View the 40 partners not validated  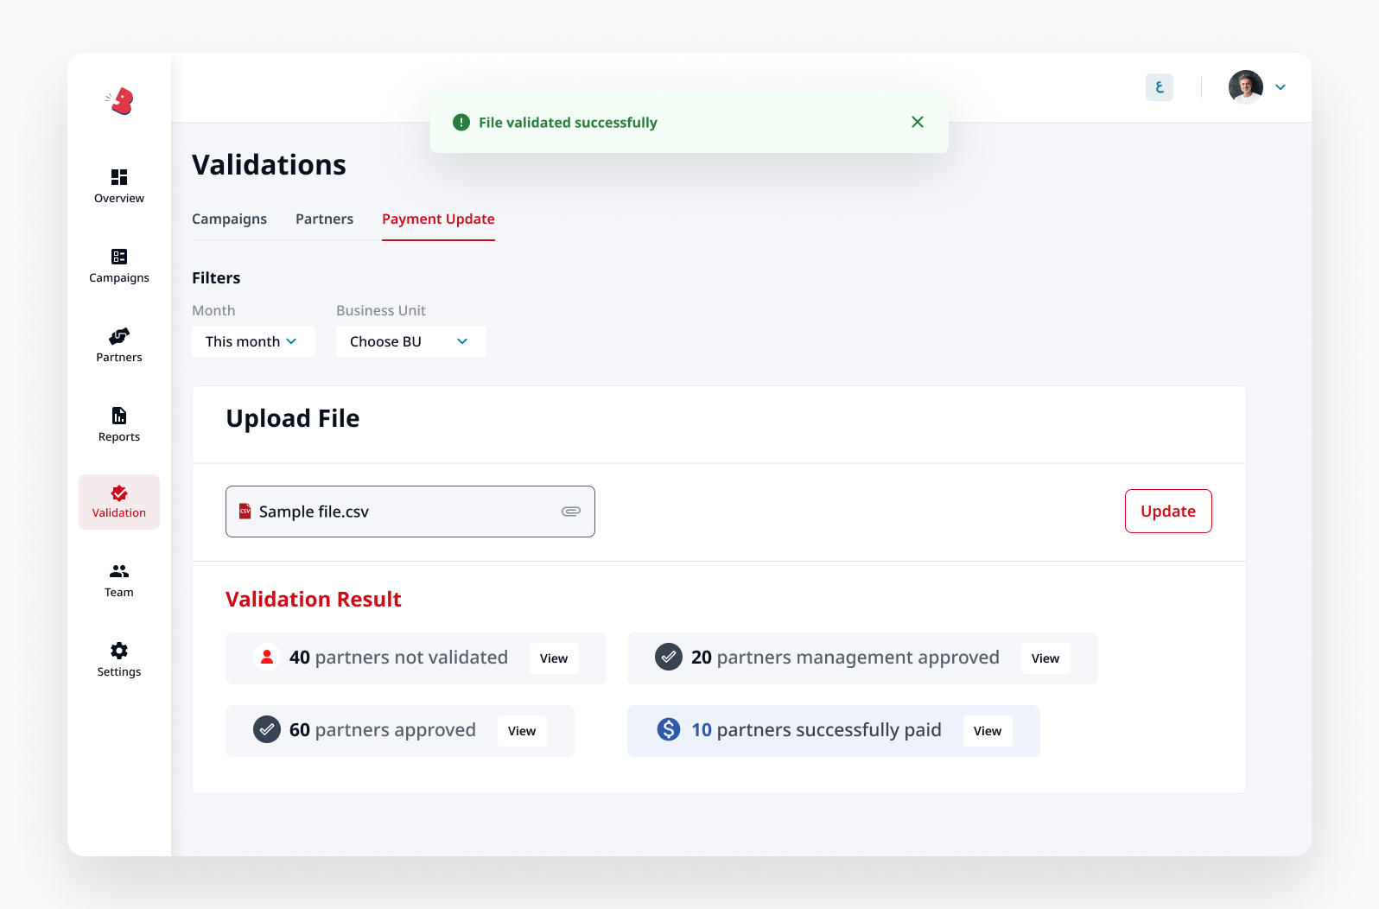(554, 658)
